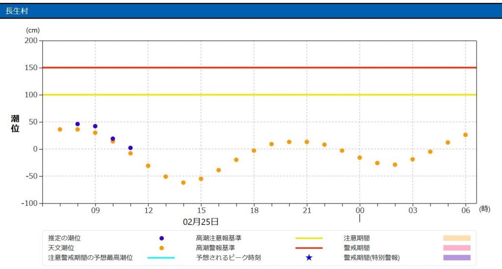Click the 長生村 title in the blue header
Image resolution: width=502 pixels, height=269 pixels.
(x=17, y=11)
